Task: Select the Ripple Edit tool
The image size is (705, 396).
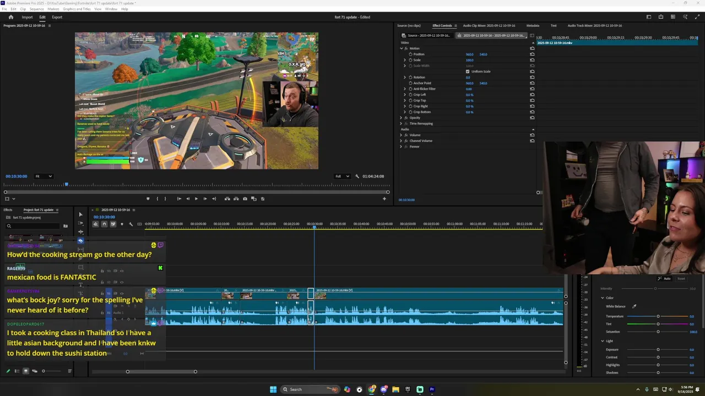Action: tap(80, 232)
